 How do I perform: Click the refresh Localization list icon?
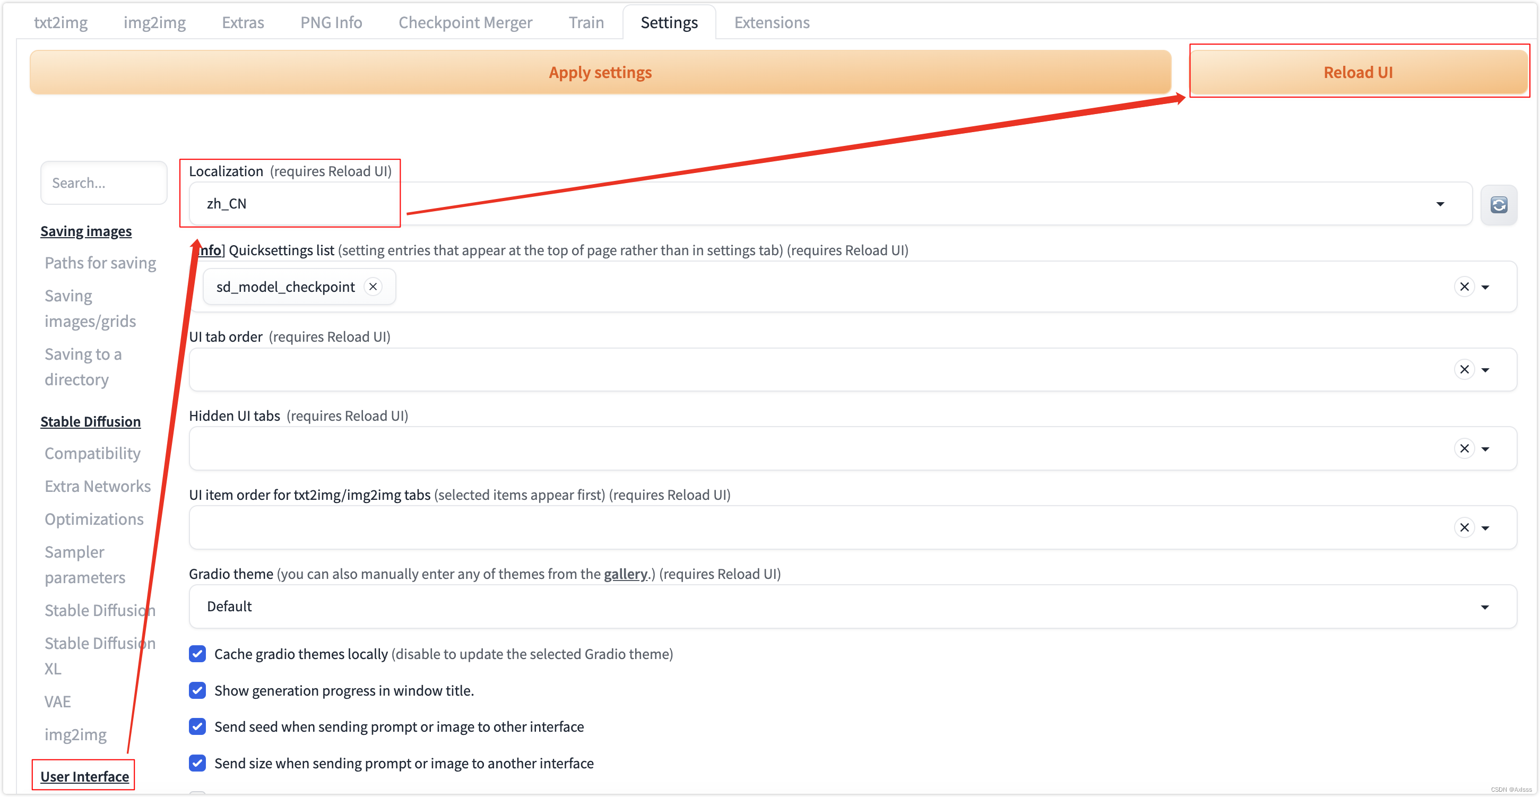pos(1498,205)
